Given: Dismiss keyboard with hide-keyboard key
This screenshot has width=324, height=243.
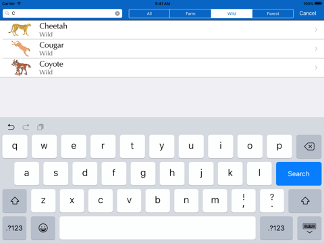Looking at the screenshot, I should pyautogui.click(x=309, y=228).
